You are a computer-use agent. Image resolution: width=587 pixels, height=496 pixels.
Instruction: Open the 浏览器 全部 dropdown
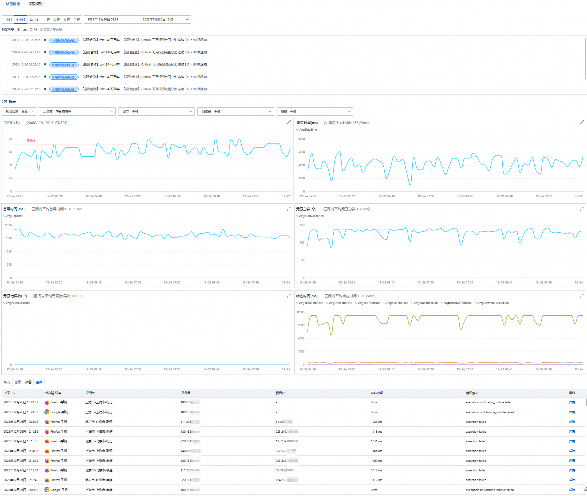(x=236, y=112)
